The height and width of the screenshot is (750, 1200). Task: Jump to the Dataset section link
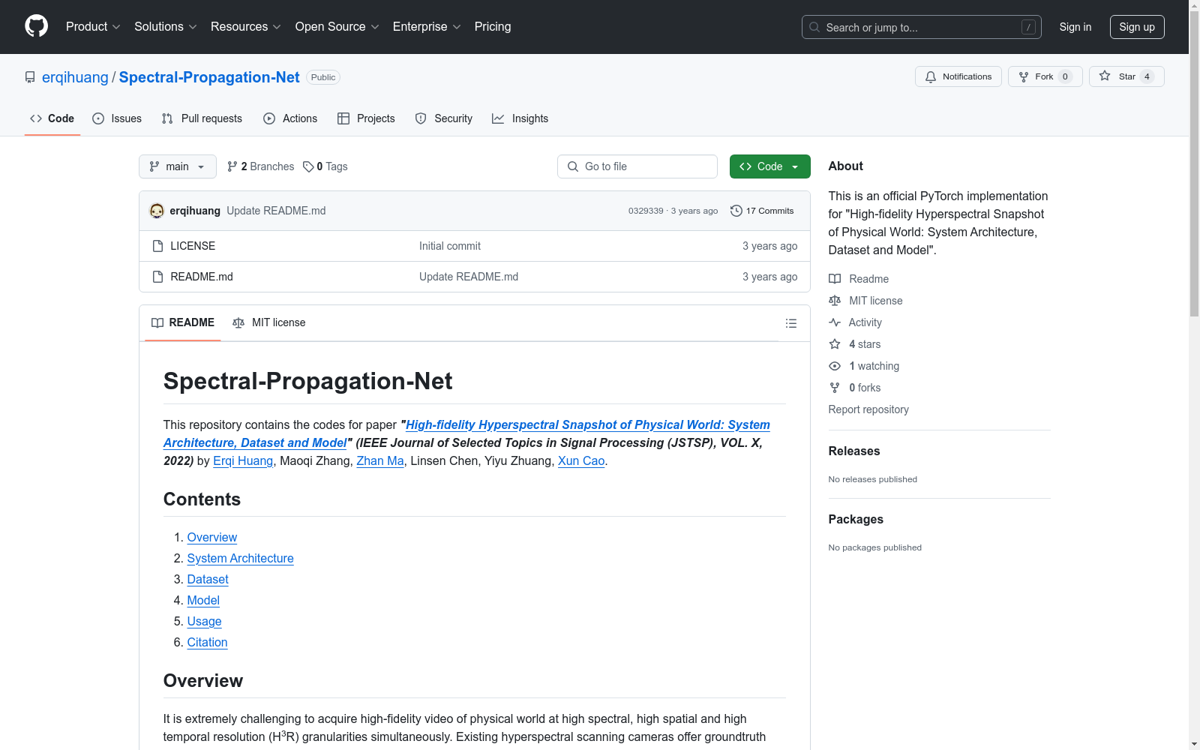(208, 579)
